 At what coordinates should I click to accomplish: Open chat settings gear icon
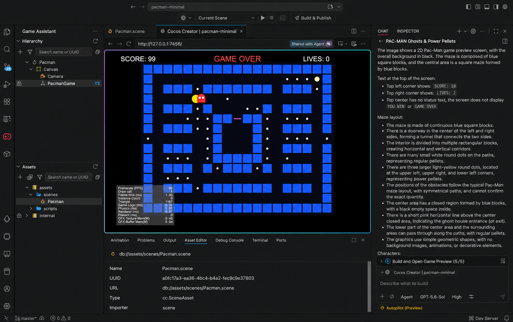pos(473,31)
